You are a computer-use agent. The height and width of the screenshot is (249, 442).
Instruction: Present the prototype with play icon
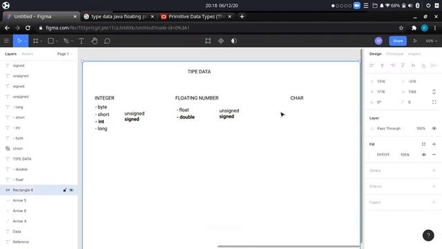415,41
